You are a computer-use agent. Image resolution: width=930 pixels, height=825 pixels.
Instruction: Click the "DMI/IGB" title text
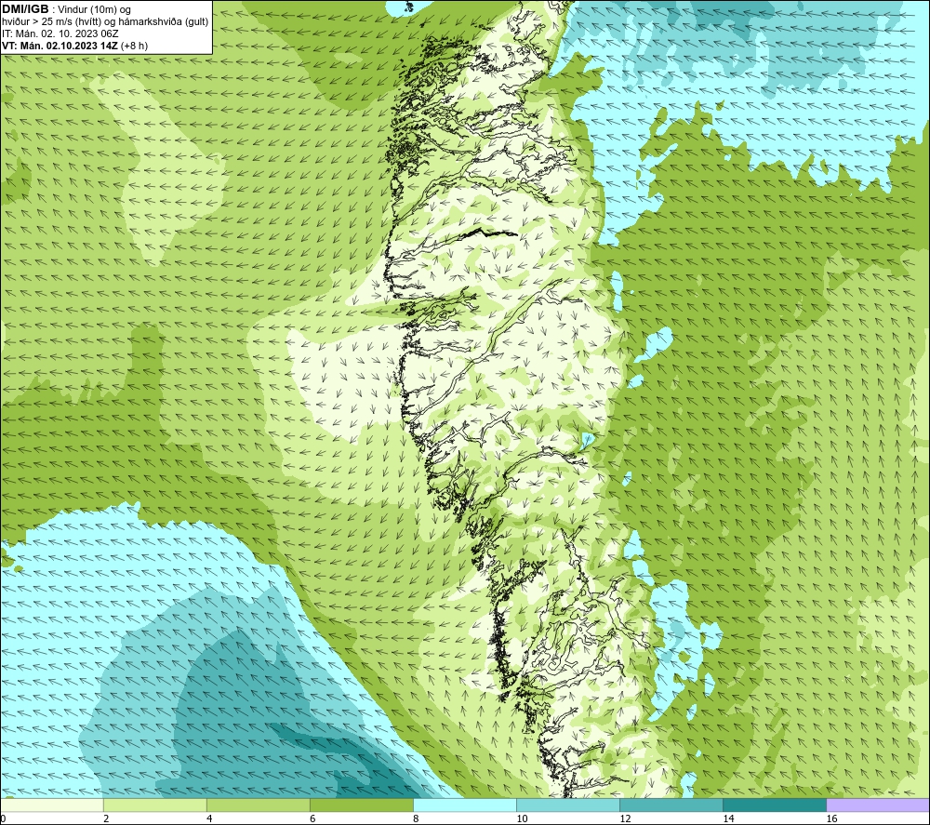25,9
